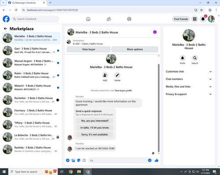Screen dimensions: 220x175
Task: Open Chrome tab search dropdown arrow
Action: (4, 3)
